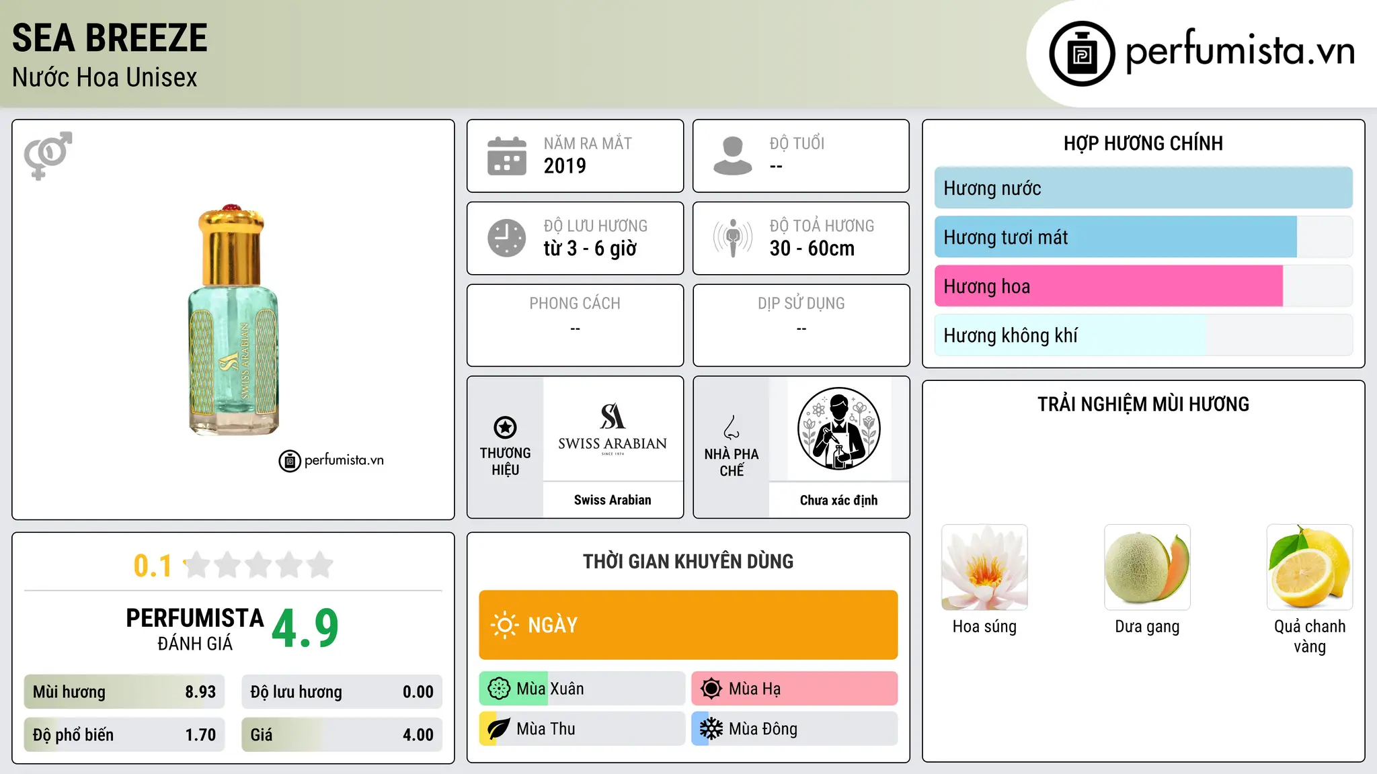Click the clock icon beside ĐỘ LƯU HƯƠNG
The width and height of the screenshot is (1377, 774).
[x=507, y=238]
